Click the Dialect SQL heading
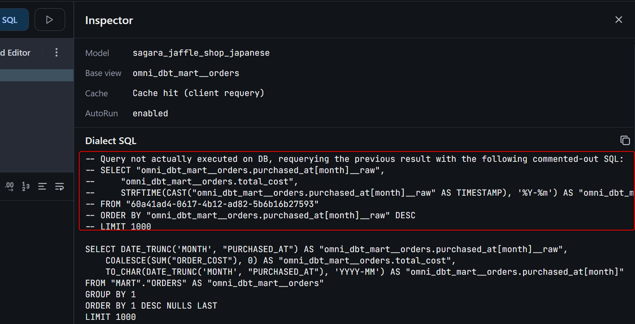 tap(111, 141)
